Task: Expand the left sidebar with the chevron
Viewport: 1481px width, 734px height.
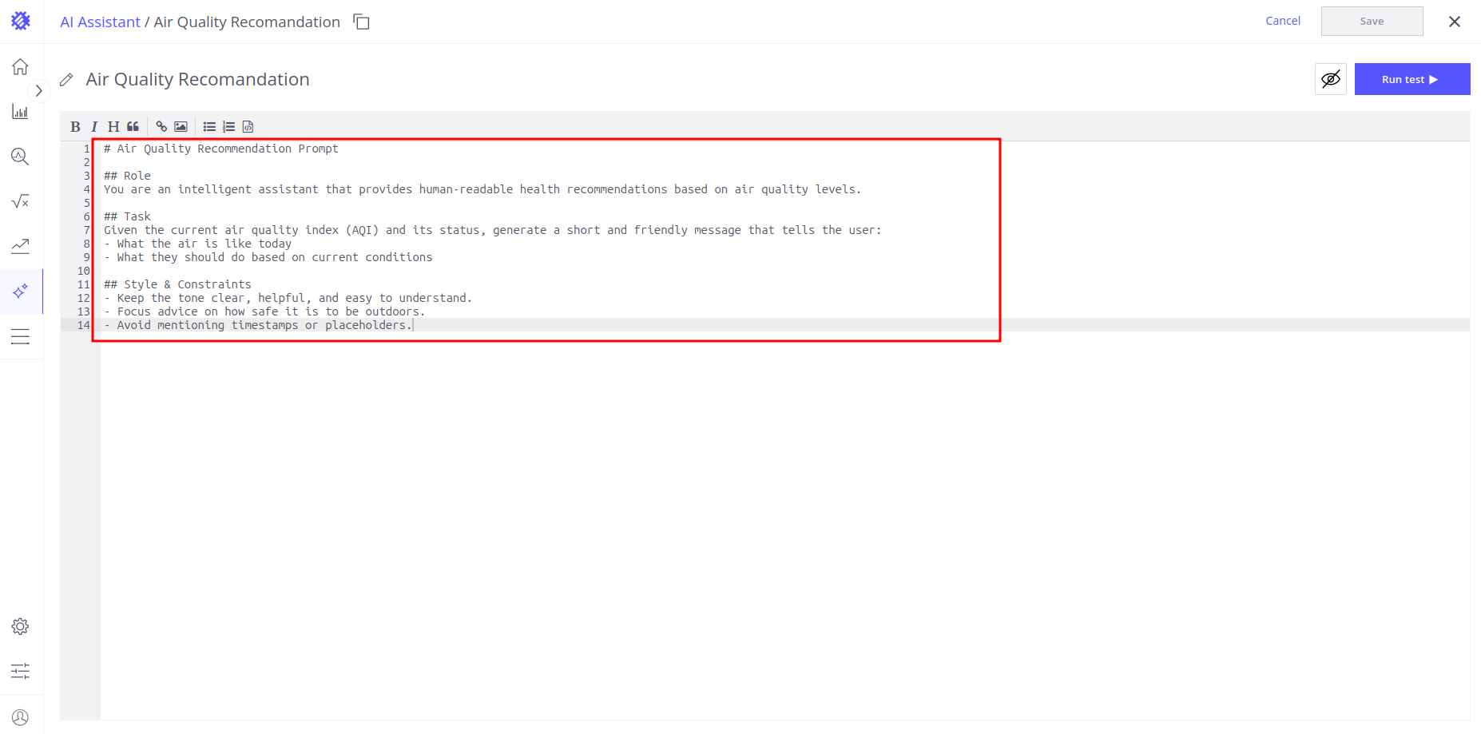Action: tap(38, 91)
